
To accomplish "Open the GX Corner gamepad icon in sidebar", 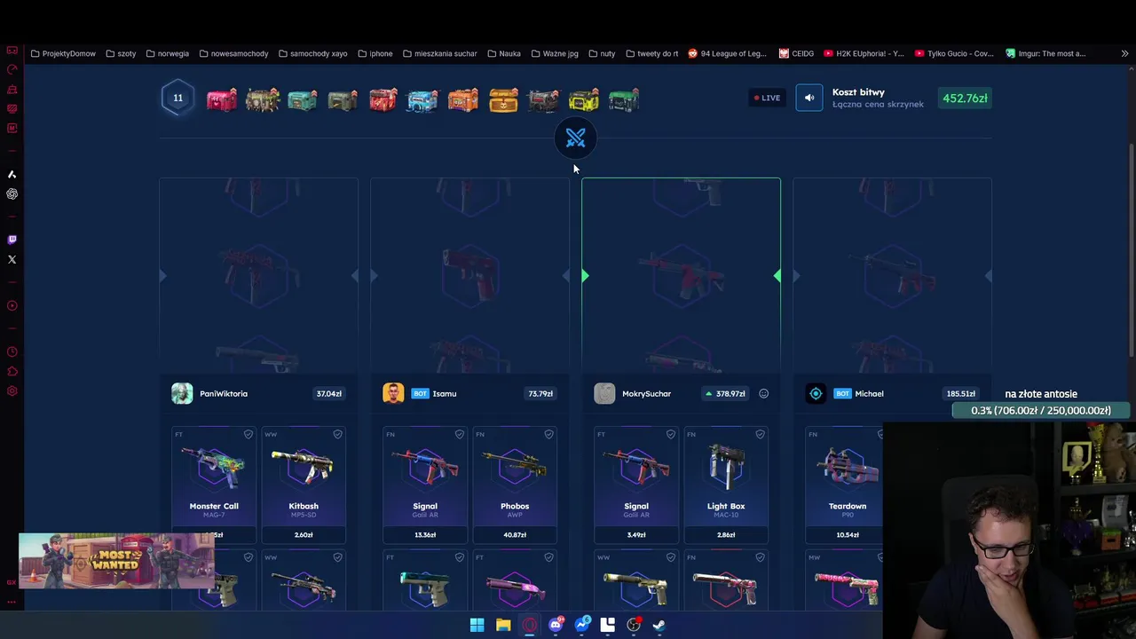I will (12, 50).
